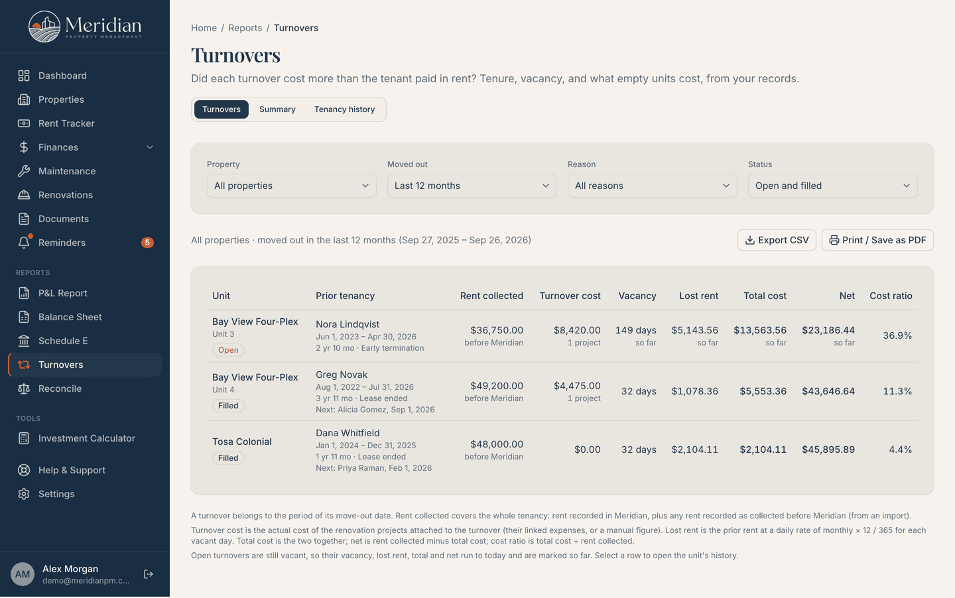The height and width of the screenshot is (598, 955).
Task: Click the Export CSV button
Action: pos(777,240)
